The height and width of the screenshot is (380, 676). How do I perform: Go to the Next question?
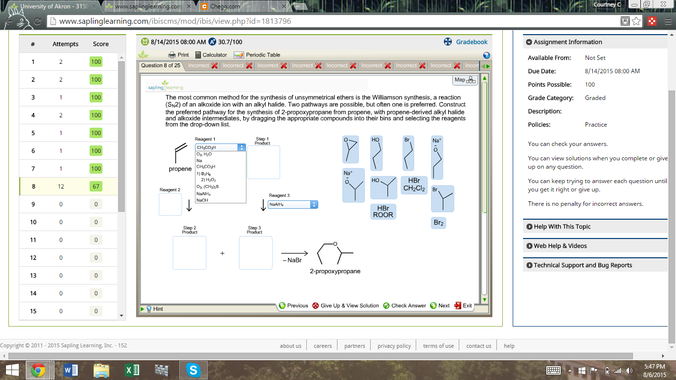(440, 306)
